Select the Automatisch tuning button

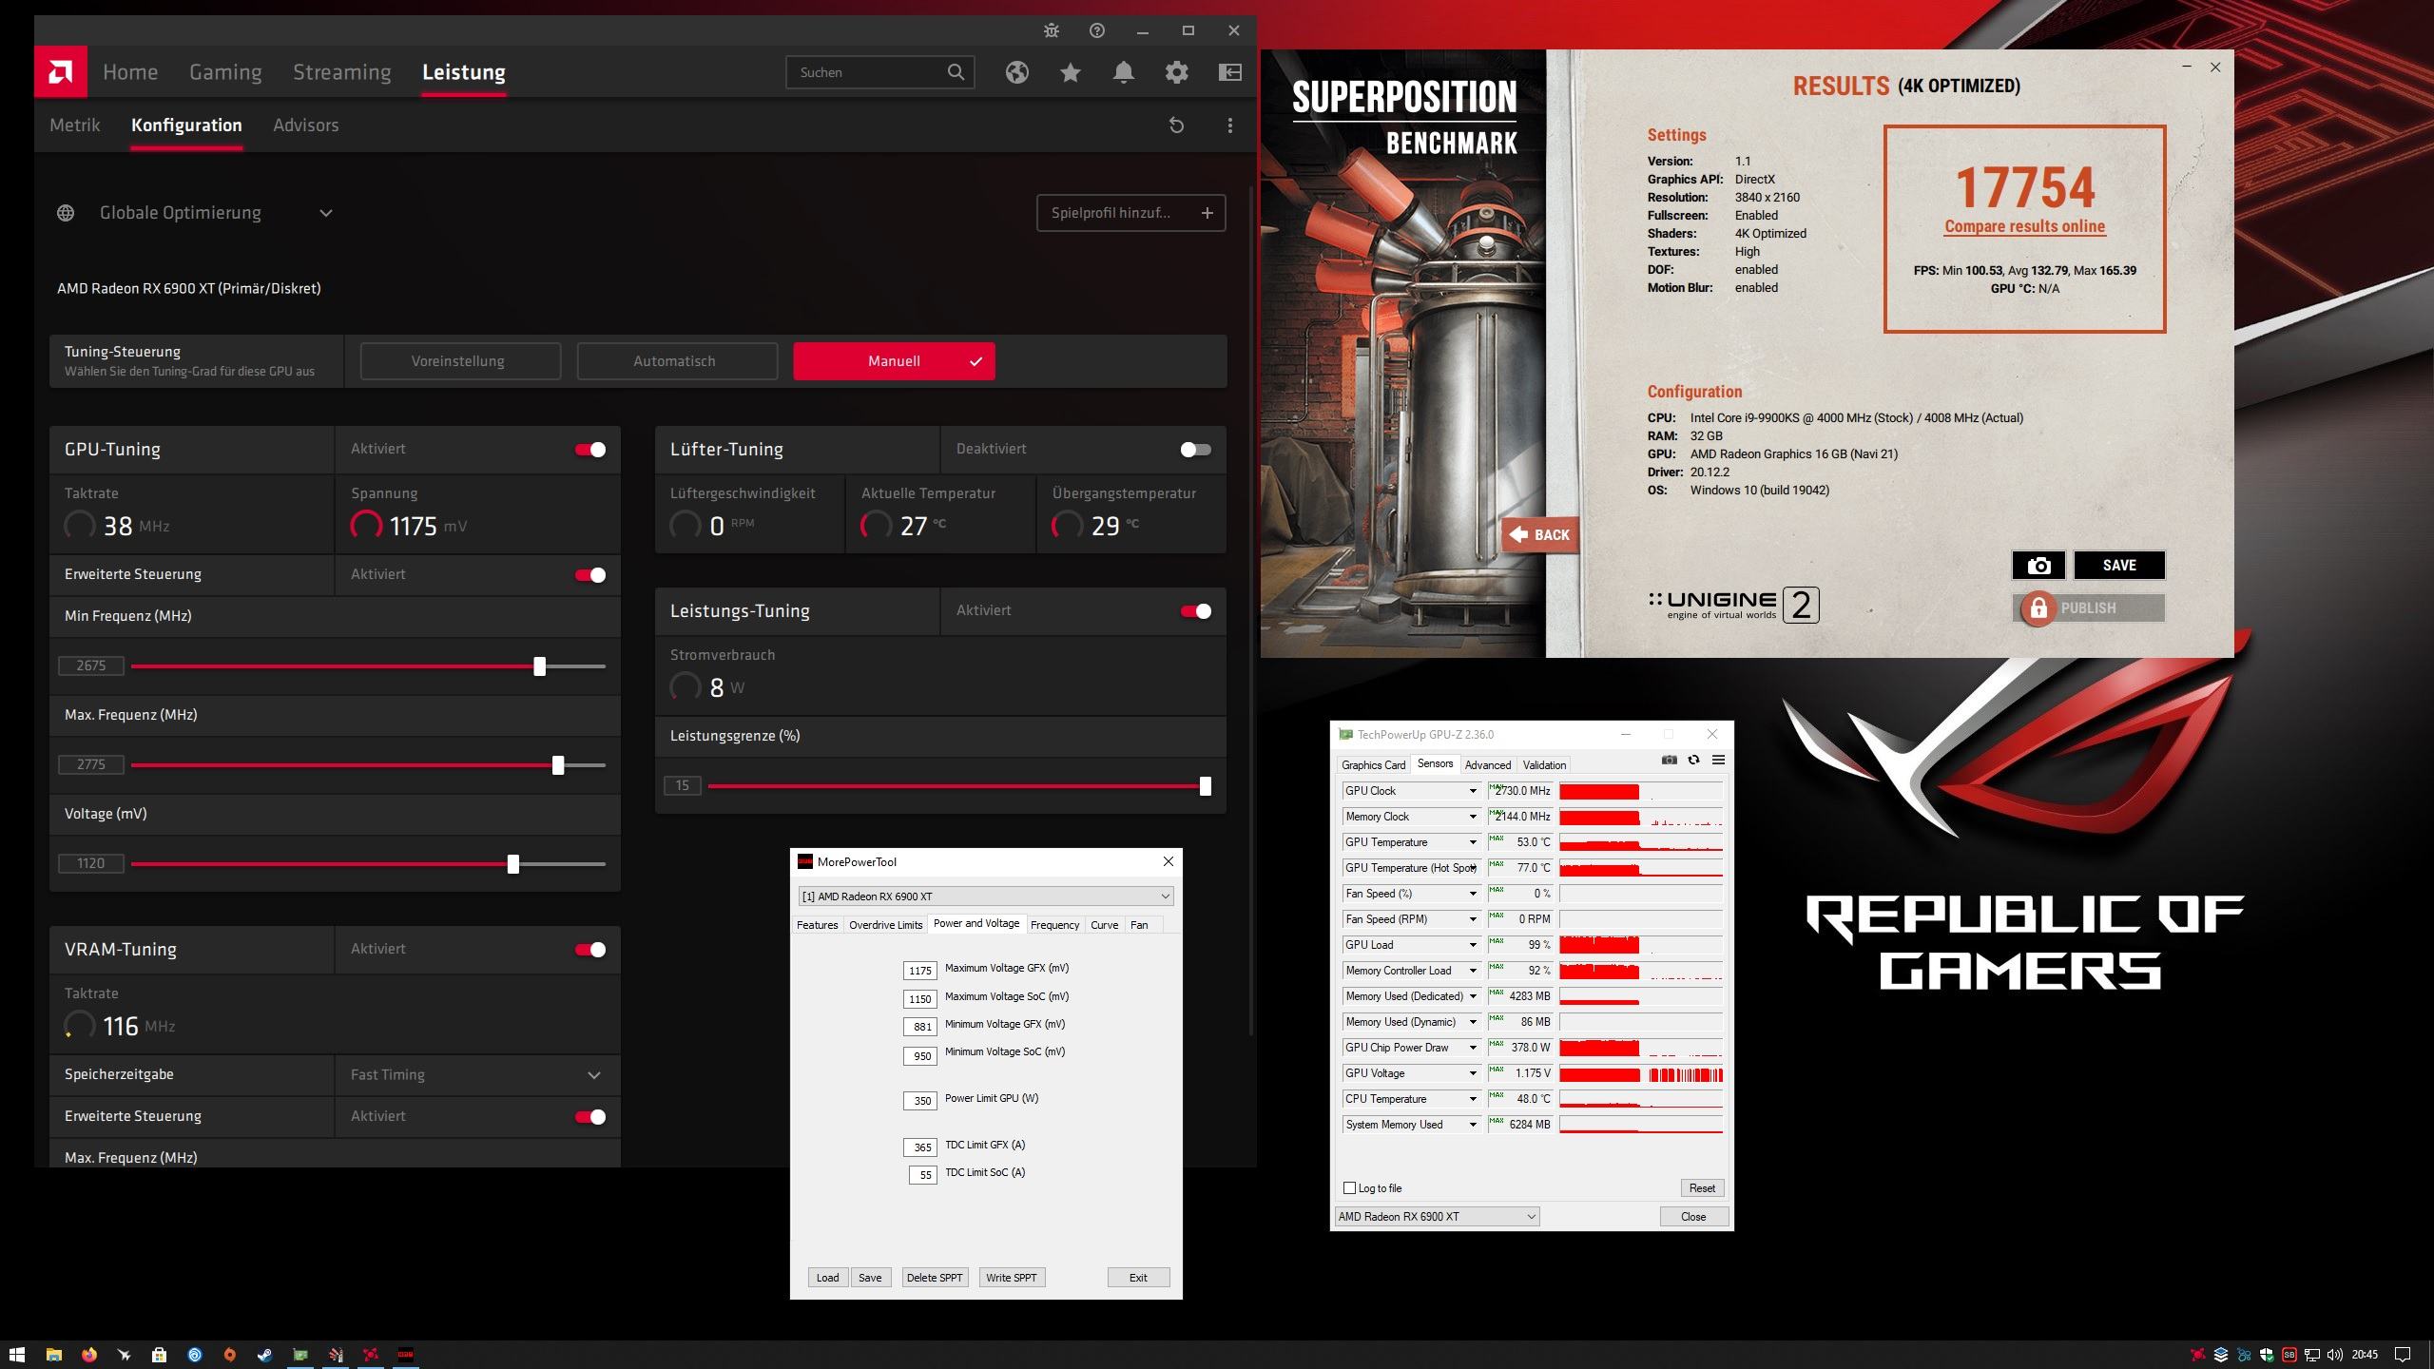pyautogui.click(x=677, y=361)
